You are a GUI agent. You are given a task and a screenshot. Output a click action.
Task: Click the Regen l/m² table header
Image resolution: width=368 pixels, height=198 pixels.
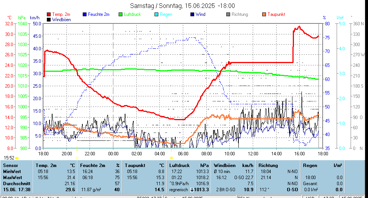point(322,166)
